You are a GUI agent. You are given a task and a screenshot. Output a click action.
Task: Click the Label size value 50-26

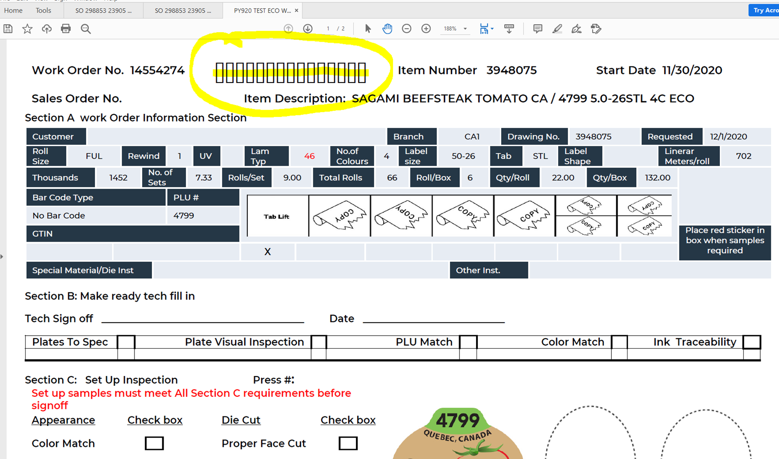(463, 156)
